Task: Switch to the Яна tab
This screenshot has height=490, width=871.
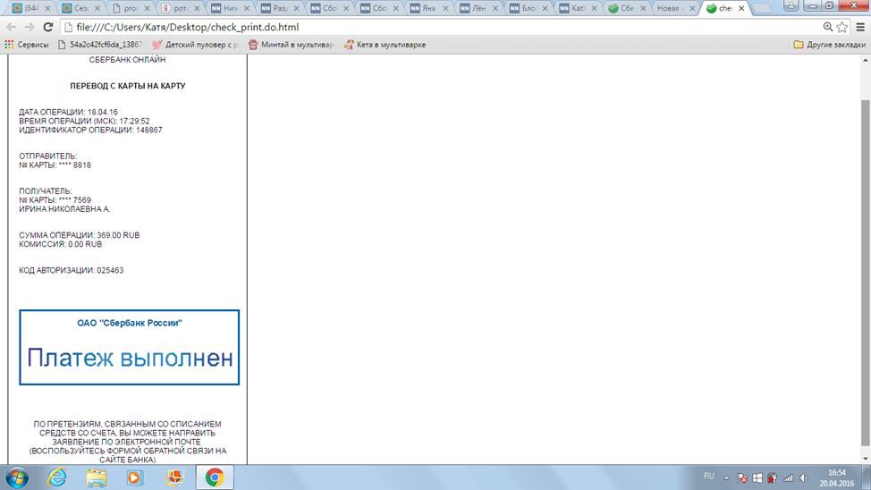Action: (x=428, y=8)
